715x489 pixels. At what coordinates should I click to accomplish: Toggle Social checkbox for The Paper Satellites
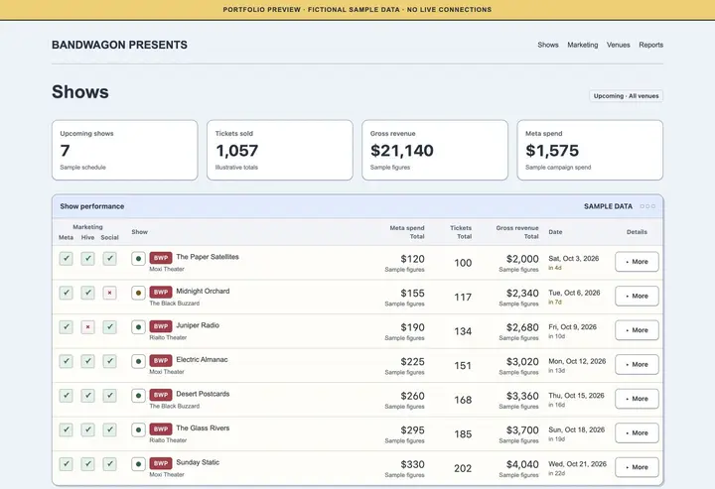(109, 259)
